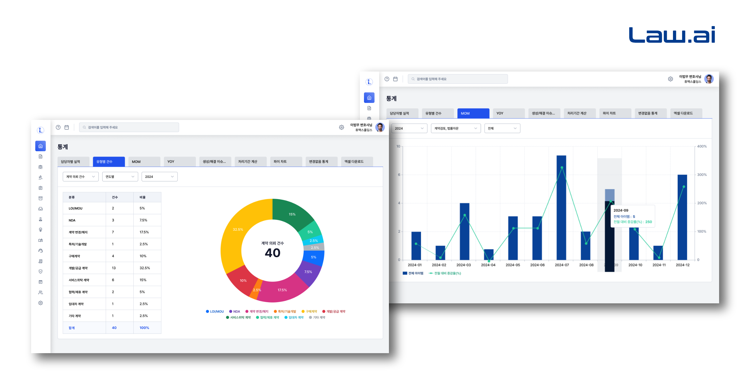Image resolution: width=752 pixels, height=381 pixels.
Task: Toggle the 전월 대비 증감율(%) legend line
Action: [445, 273]
